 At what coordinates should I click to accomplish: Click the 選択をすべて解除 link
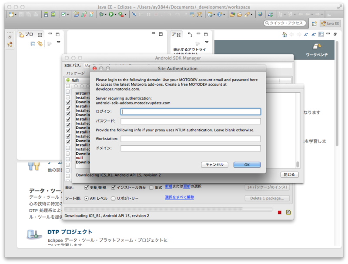(180, 197)
